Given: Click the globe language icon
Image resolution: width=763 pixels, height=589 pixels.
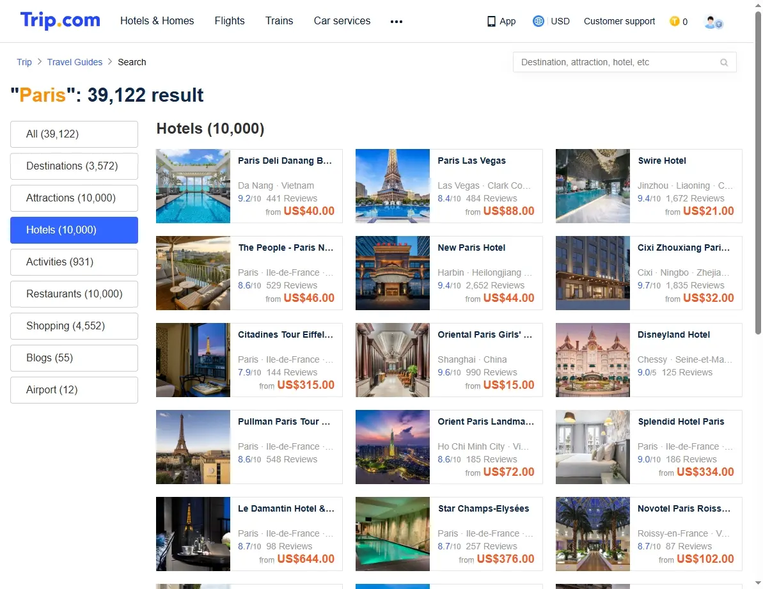Looking at the screenshot, I should pos(538,21).
